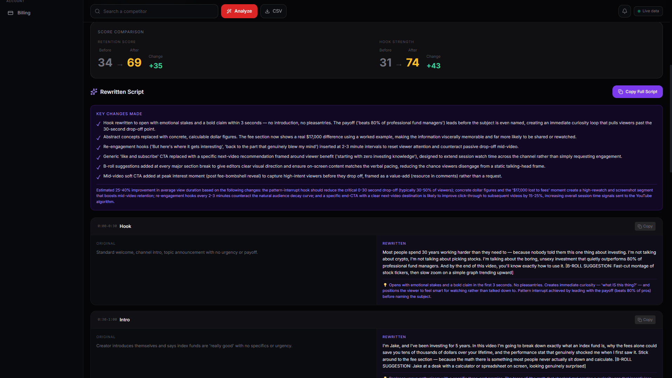Click the checkmark beside 'Generic like and subscribe'
Viewport: 672px width, 378px height.
98,157
